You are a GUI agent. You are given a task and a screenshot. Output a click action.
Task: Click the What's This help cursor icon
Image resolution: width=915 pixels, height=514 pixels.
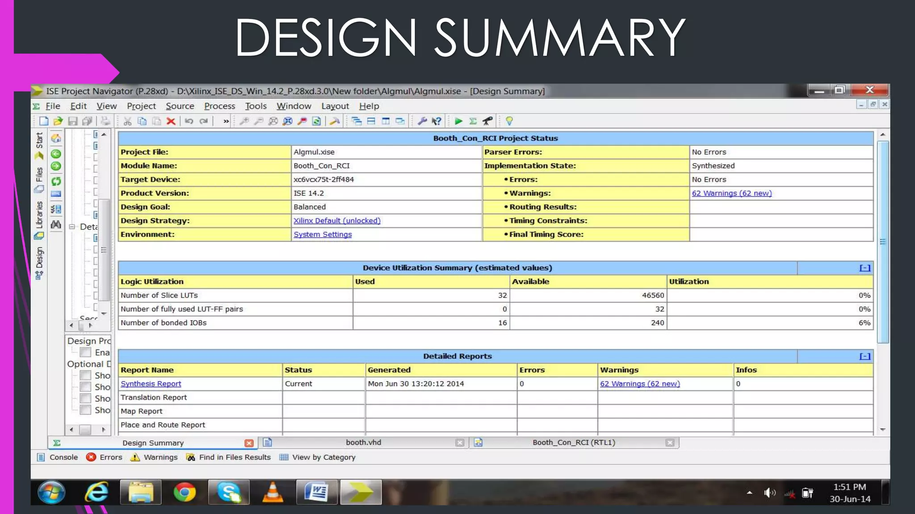click(x=437, y=121)
